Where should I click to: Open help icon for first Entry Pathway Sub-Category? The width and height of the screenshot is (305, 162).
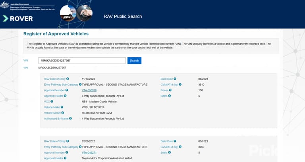[x=80, y=85]
